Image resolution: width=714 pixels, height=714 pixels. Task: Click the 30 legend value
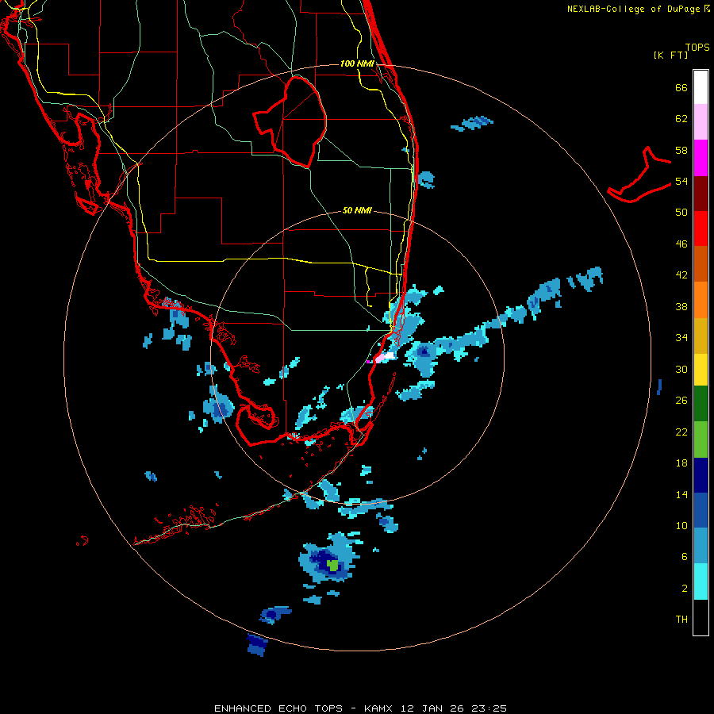click(x=681, y=369)
